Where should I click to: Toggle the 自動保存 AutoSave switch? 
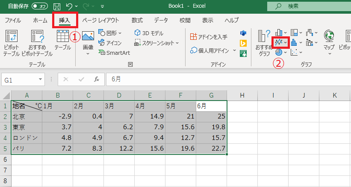[x=40, y=6]
